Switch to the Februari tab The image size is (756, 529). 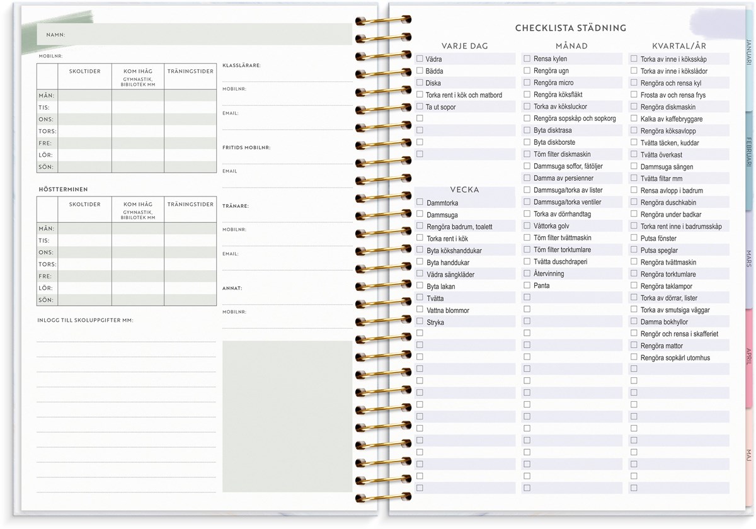[748, 150]
